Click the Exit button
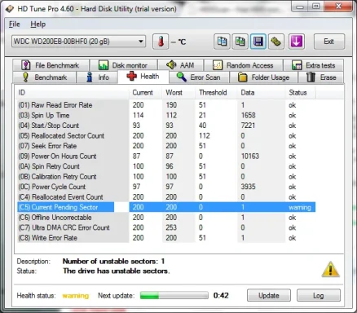The image size is (357, 313). [329, 42]
